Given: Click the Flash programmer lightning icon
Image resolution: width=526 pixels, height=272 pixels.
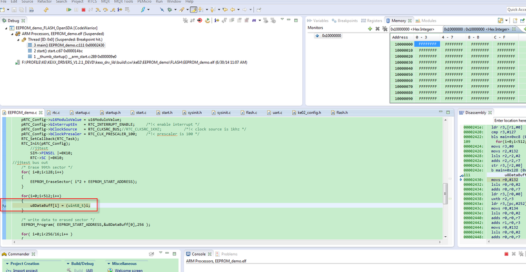Looking at the screenshot, I should [x=143, y=9].
